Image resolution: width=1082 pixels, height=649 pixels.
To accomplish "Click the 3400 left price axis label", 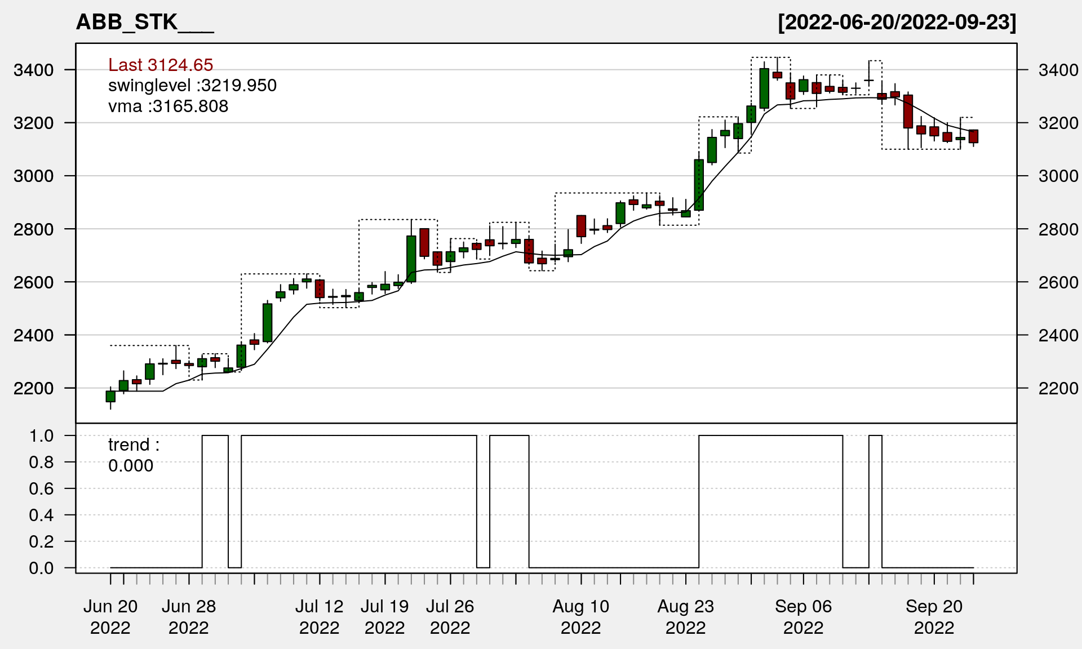I will coord(34,70).
